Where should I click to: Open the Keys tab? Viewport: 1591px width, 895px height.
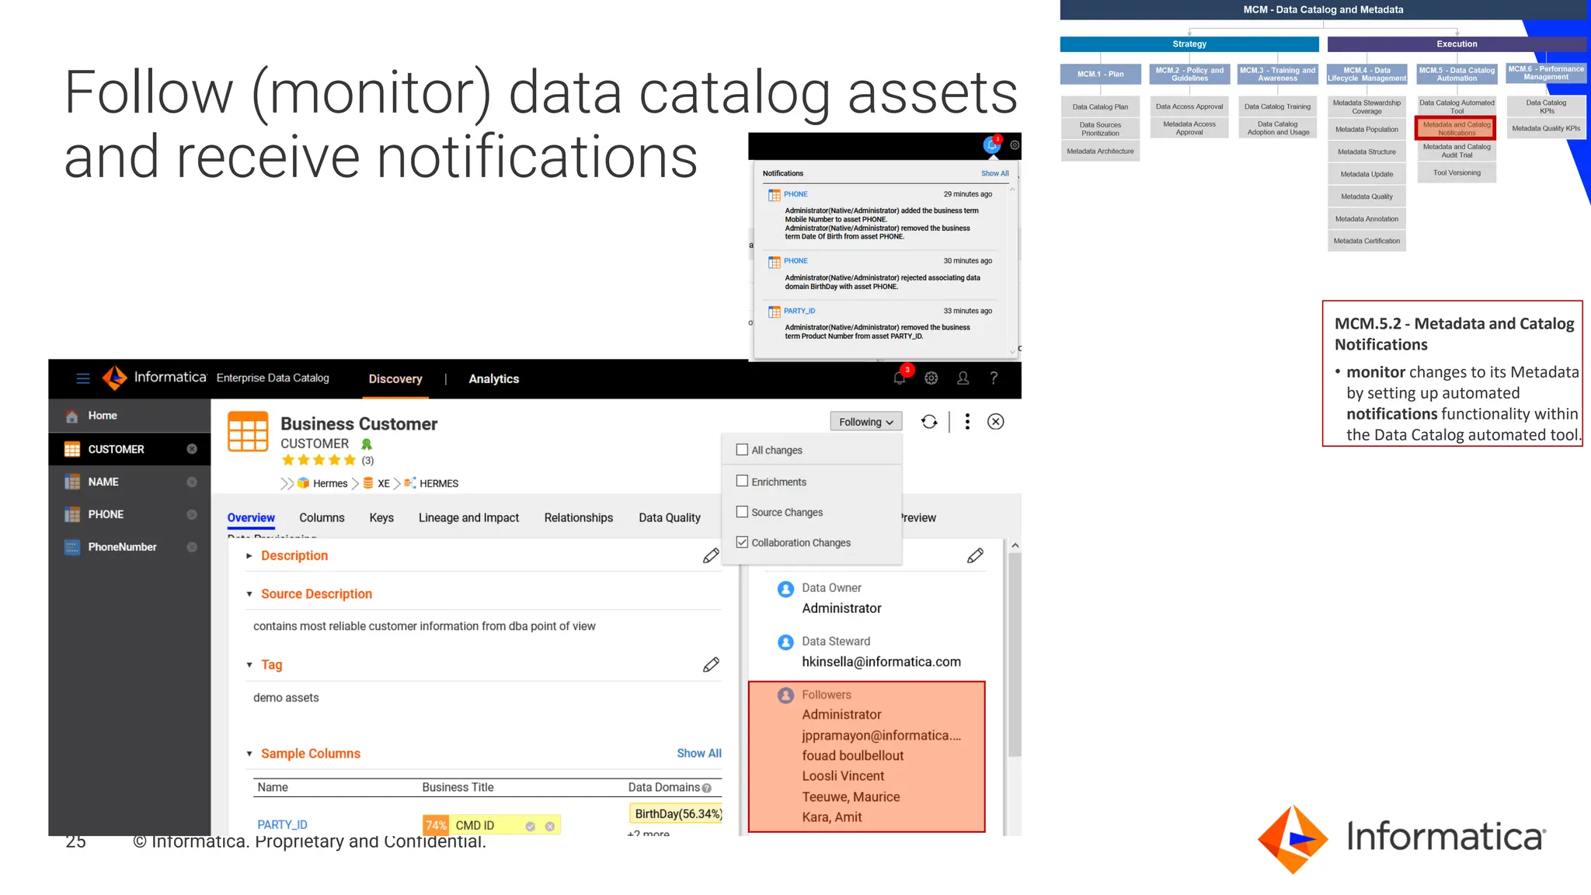pos(381,518)
